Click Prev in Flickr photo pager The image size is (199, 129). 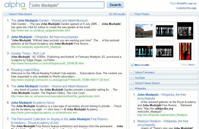tap(184, 65)
